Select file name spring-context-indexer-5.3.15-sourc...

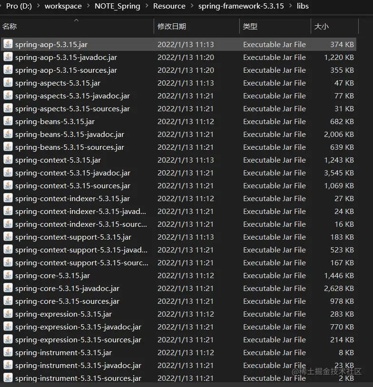[x=81, y=224]
